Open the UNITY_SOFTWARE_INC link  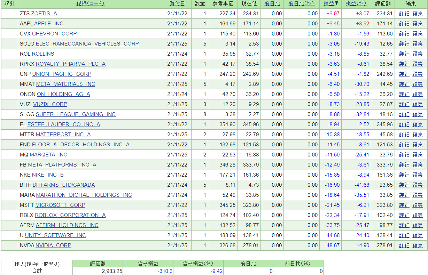click(56, 235)
